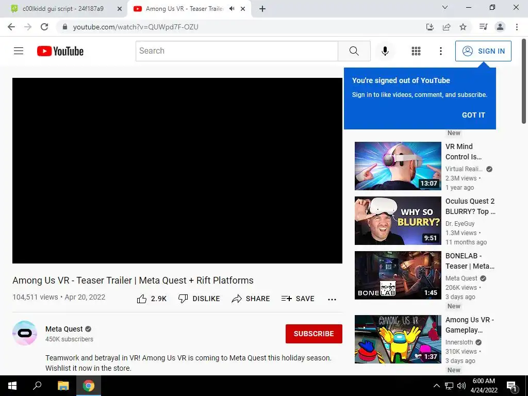Open the media control icon in Chrome toolbar

(483, 27)
